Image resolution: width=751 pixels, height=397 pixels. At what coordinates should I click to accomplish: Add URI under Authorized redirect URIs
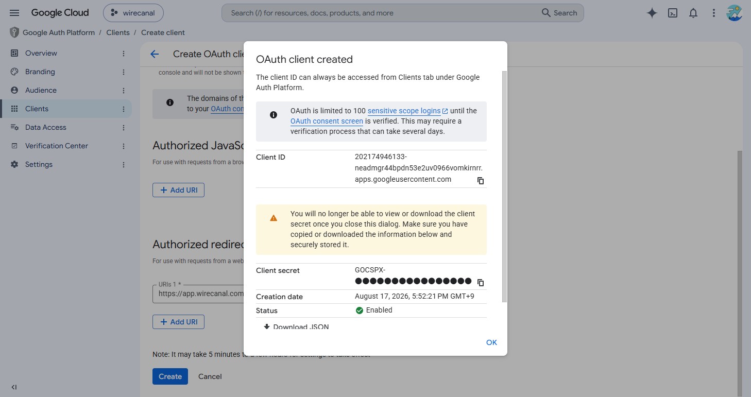[178, 322]
